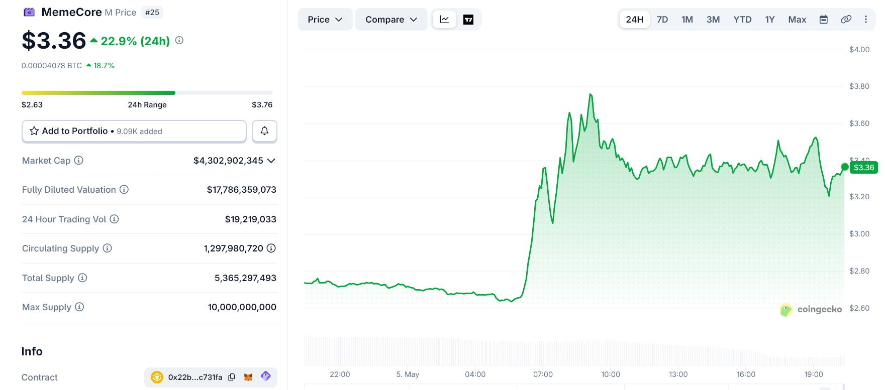Select the 1M timeframe tab
The image size is (885, 390).
pyautogui.click(x=687, y=20)
